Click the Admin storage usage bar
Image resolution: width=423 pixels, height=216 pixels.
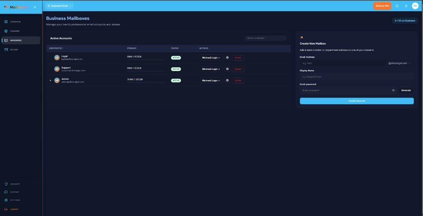point(146,82)
